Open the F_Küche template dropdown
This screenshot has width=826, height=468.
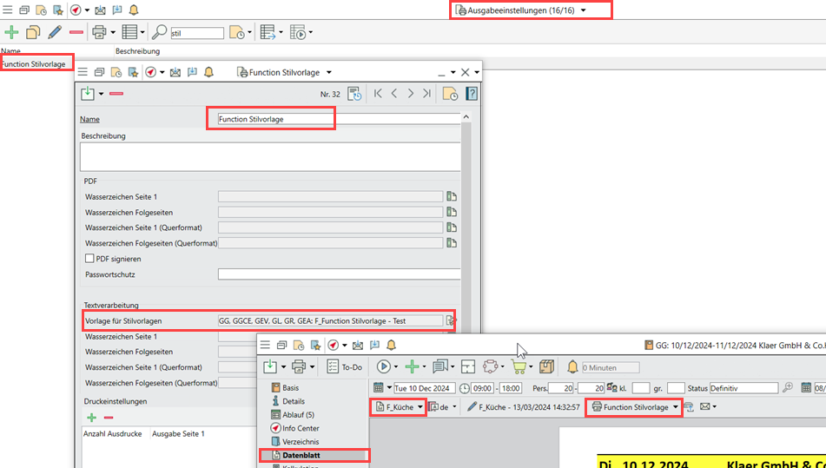tap(399, 406)
